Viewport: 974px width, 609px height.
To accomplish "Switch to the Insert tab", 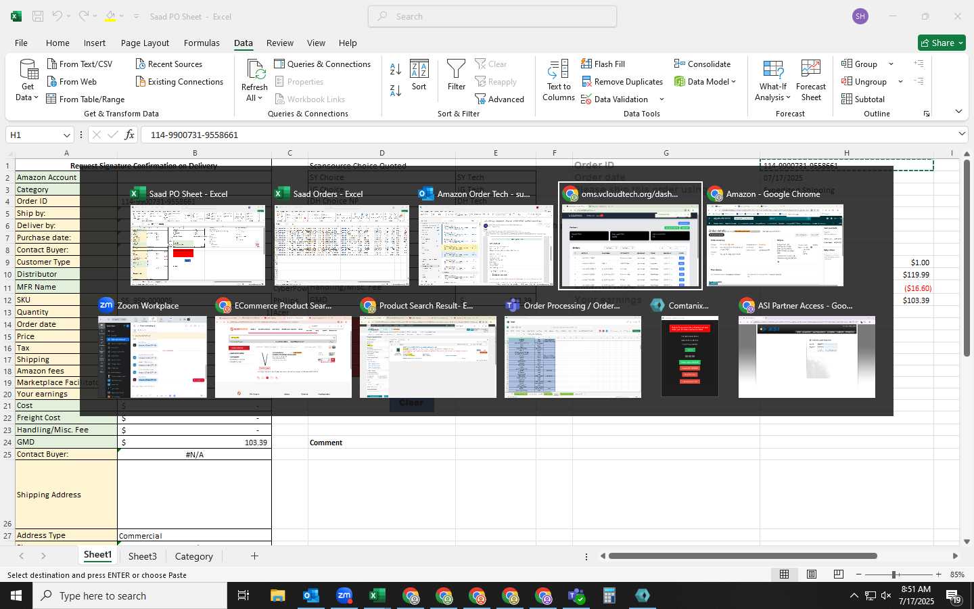I will click(95, 43).
